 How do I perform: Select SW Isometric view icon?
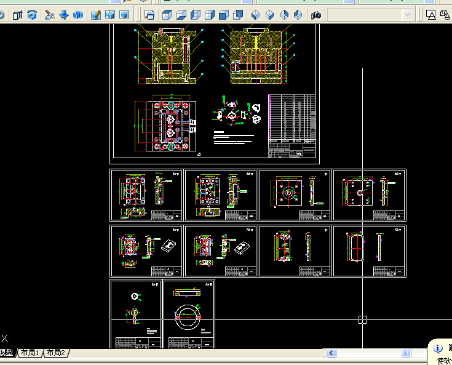tap(255, 15)
